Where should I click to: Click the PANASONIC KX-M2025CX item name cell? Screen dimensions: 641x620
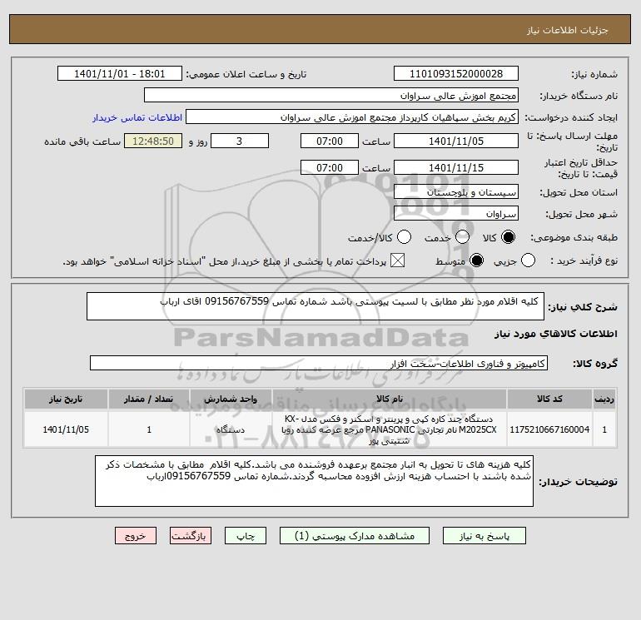pyautogui.click(x=390, y=429)
